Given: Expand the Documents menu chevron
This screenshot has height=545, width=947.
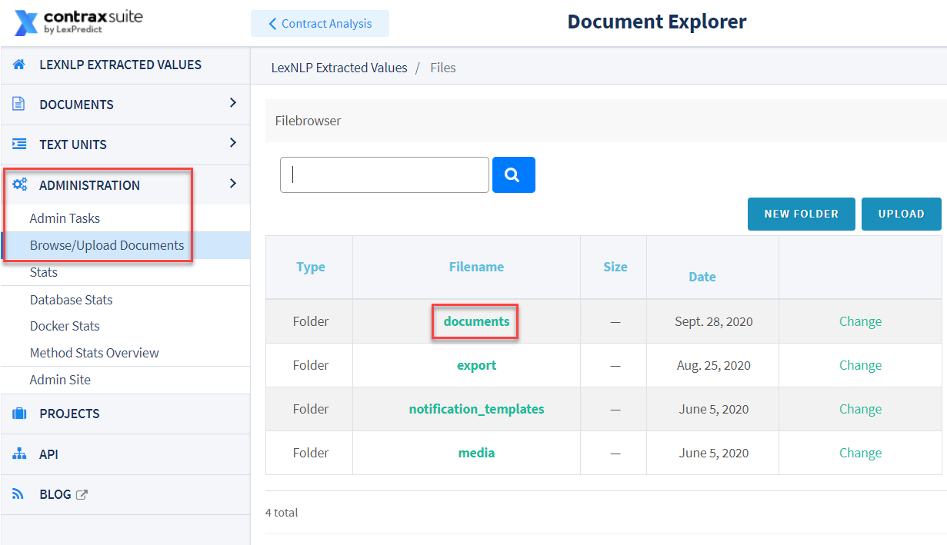Looking at the screenshot, I should (233, 103).
